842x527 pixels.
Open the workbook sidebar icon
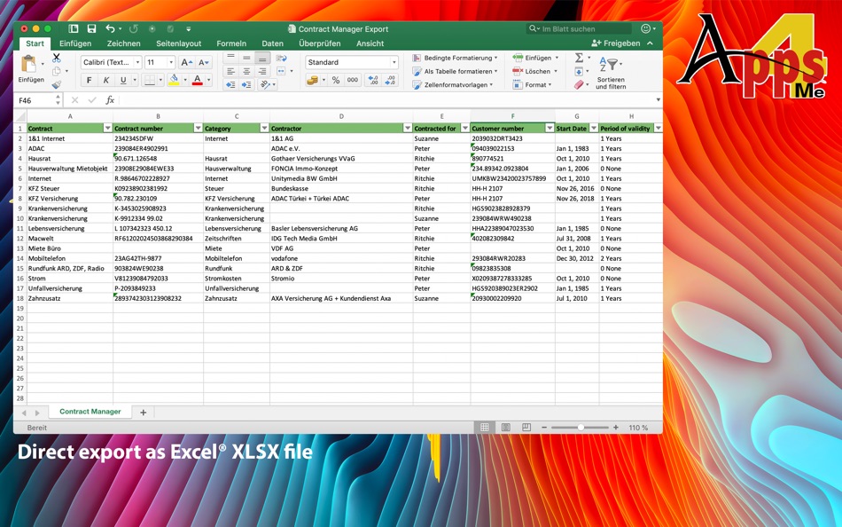[x=74, y=29]
